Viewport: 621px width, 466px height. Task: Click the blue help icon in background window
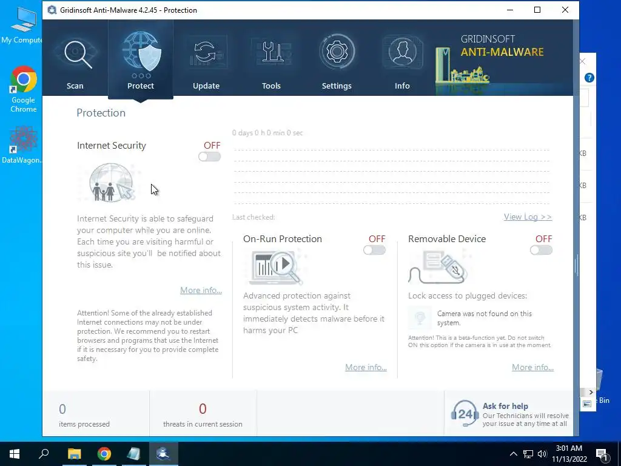589,78
